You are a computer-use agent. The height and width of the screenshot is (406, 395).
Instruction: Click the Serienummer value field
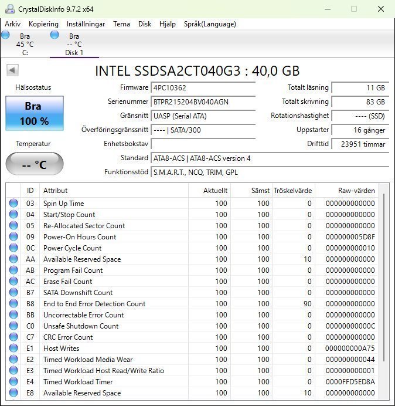[203, 101]
